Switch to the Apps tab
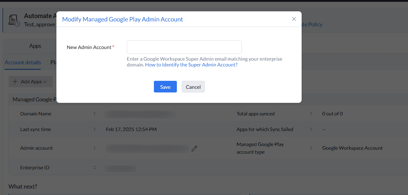Screen dimensions: 408x195 point(35,46)
